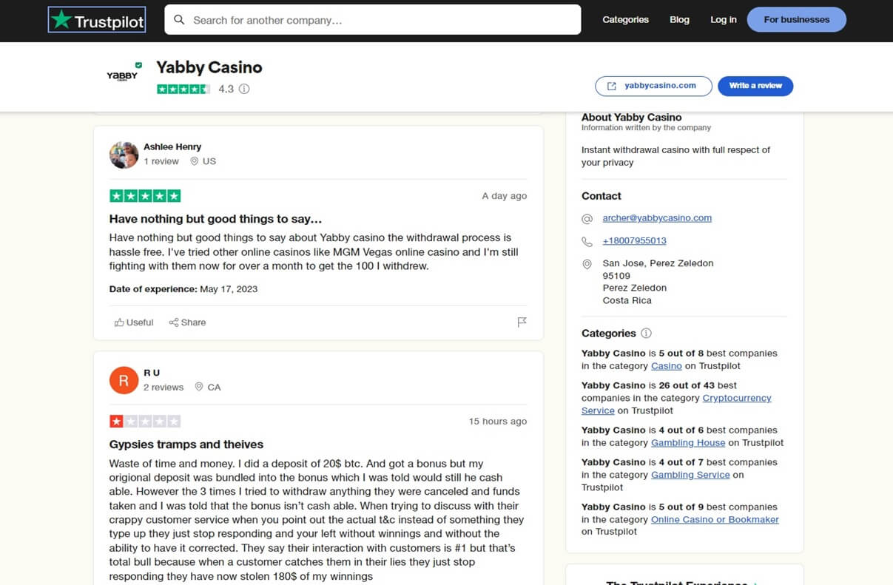Visit the yabbycasino.com website

tap(653, 86)
